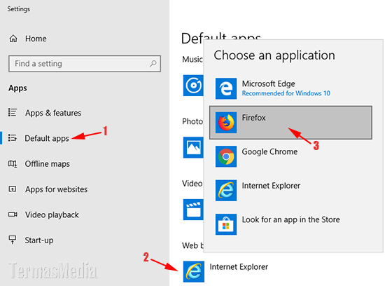Image resolution: width=385 pixels, height=286 pixels.
Task: Open Apps for websites settings
Action: pyautogui.click(x=56, y=189)
